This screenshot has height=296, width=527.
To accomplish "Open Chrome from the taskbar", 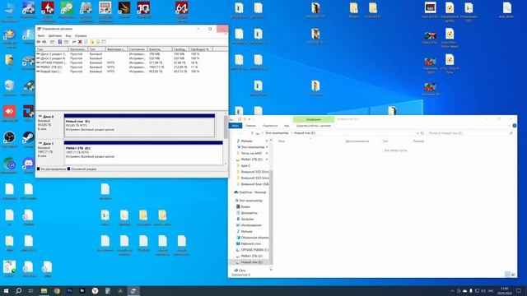I will 57,290.
